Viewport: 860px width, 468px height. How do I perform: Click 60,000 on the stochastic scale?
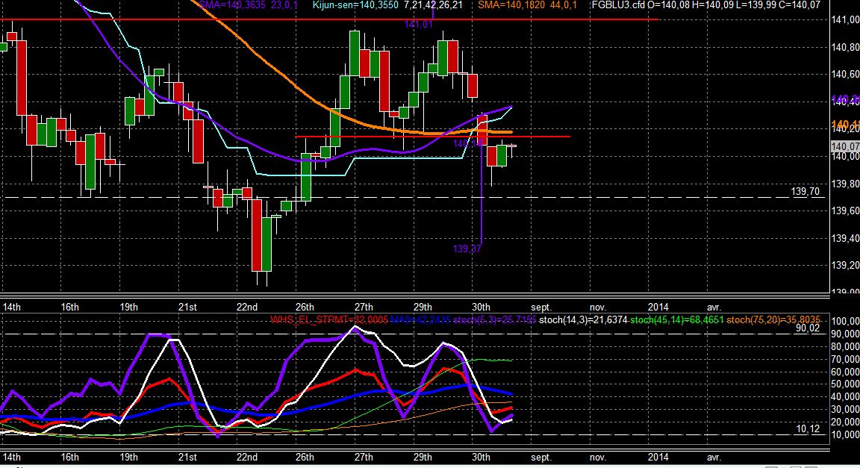click(845, 372)
